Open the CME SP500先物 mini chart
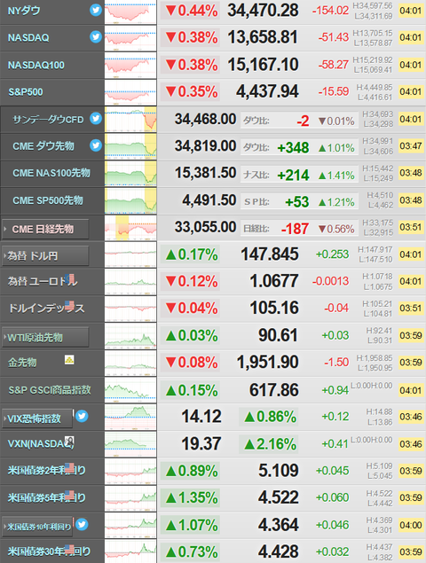 pyautogui.click(x=130, y=200)
